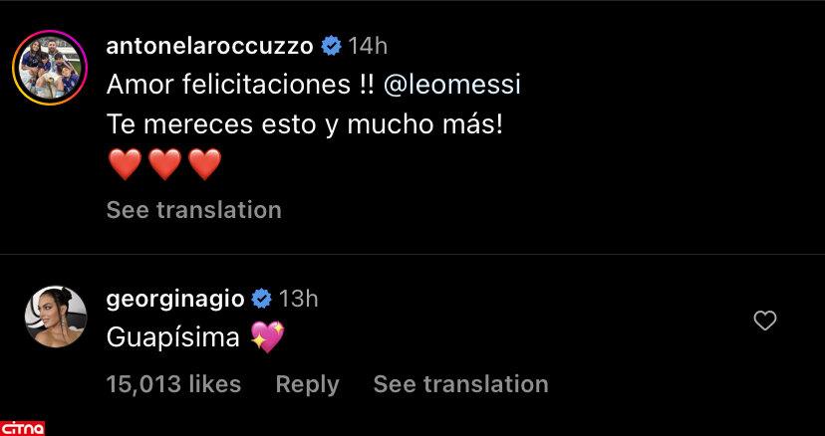The image size is (825, 436).
Task: Click the verified badge beside georginagio
Action: coord(262,298)
